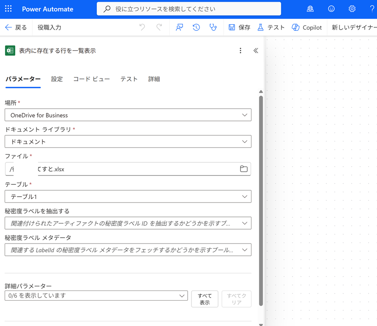Switch to the コード ビュー tab
The width and height of the screenshot is (377, 326).
[x=91, y=79]
